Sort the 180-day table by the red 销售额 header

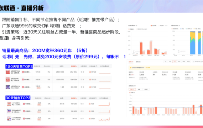(x=74, y=66)
